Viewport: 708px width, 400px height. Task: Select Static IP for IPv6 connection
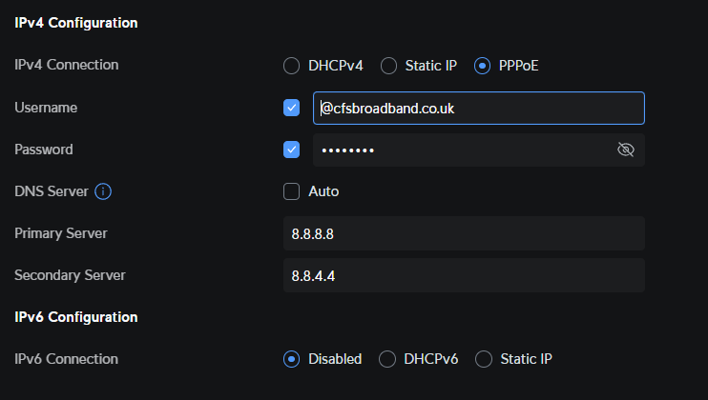coord(483,359)
